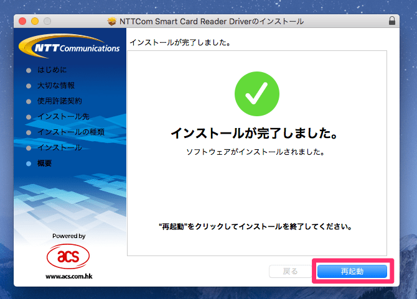Select the インストール先 step in sidebar

(x=63, y=117)
